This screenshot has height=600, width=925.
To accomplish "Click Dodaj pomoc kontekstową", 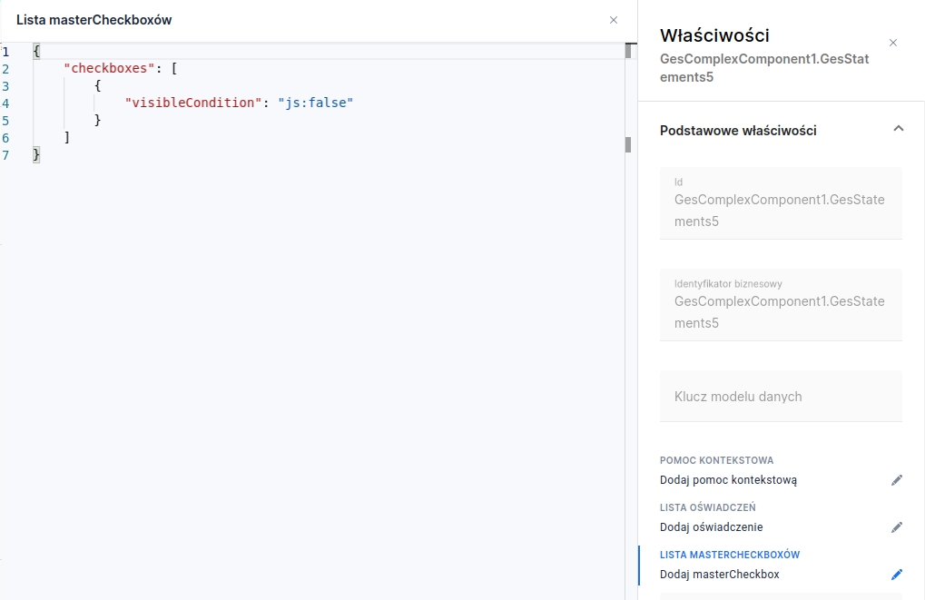I will point(728,480).
